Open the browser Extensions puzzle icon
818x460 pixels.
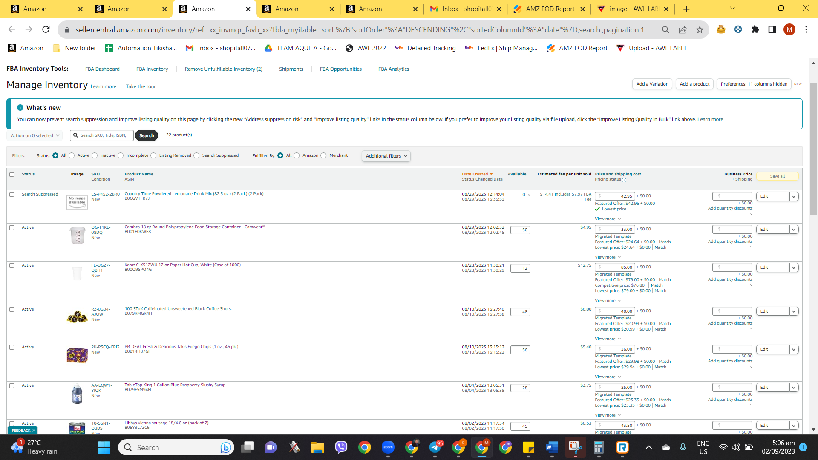755,29
